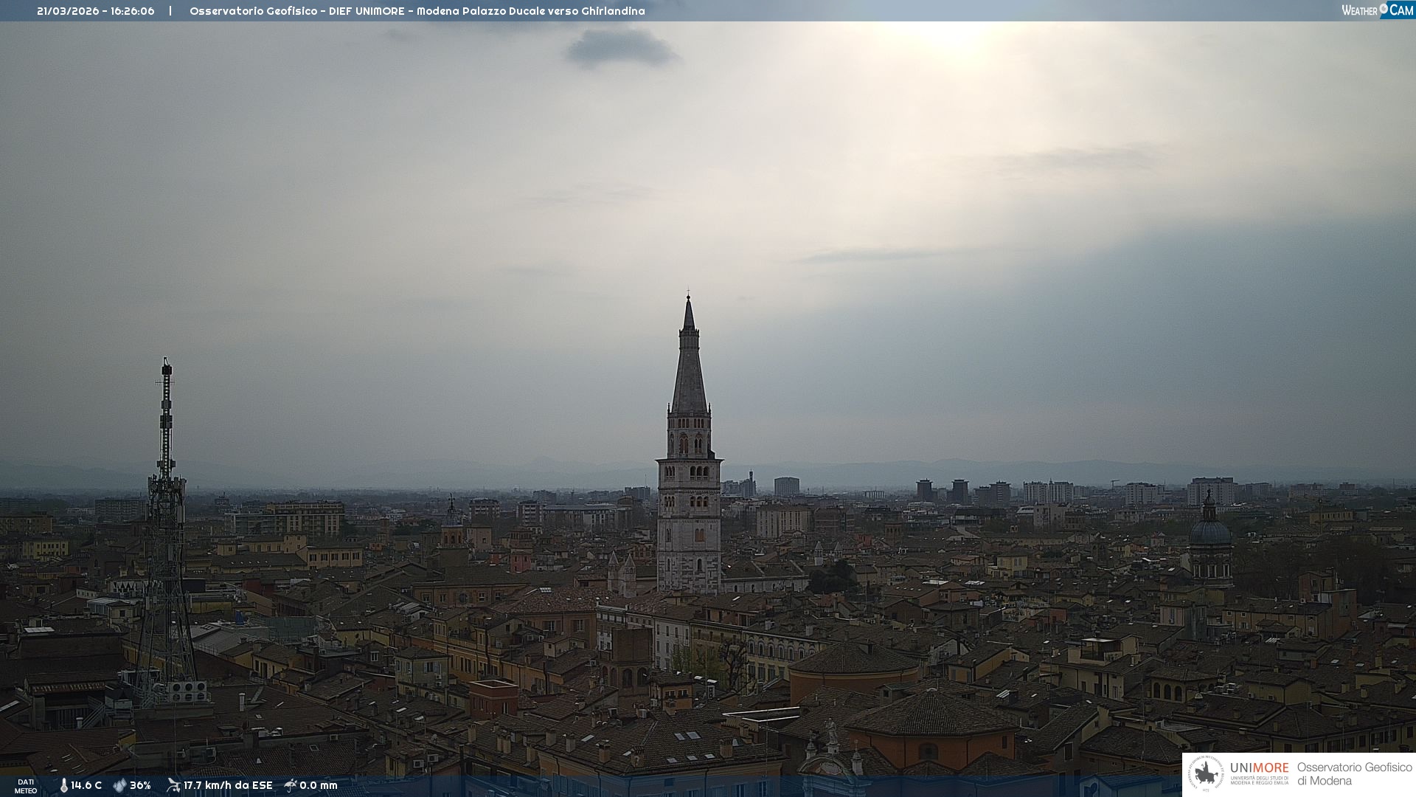1416x797 pixels.
Task: Click the thermometer temperature icon
Action: click(63, 785)
